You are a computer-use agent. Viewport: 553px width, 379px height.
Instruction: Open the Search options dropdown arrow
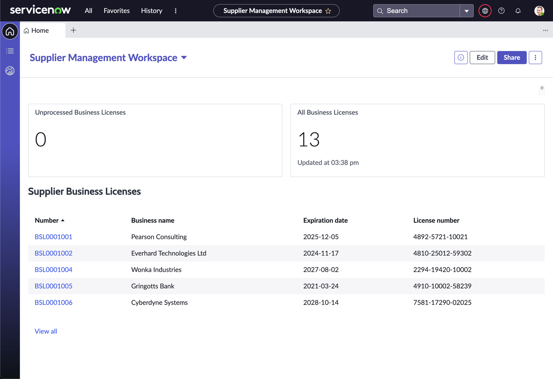[x=466, y=11]
